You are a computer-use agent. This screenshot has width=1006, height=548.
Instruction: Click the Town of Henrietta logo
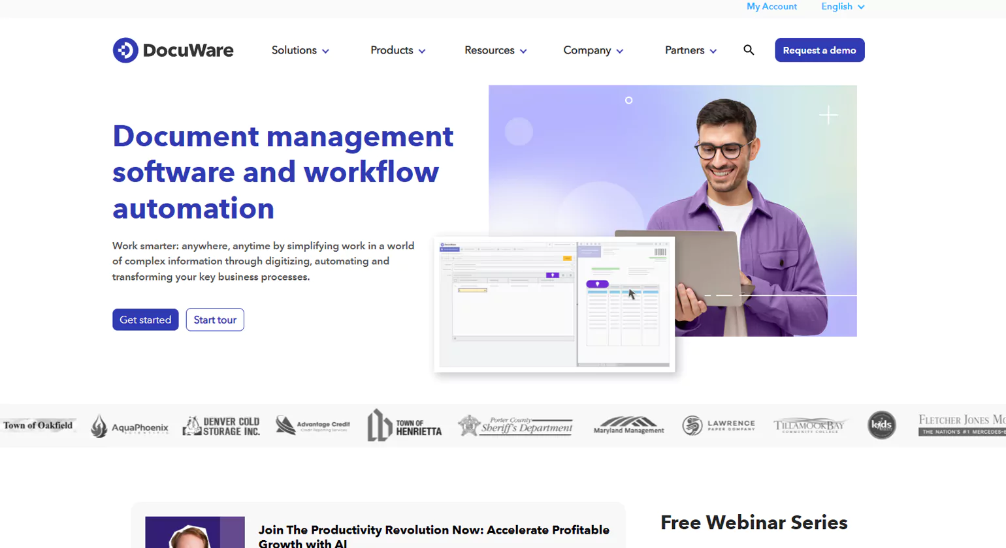(x=404, y=425)
